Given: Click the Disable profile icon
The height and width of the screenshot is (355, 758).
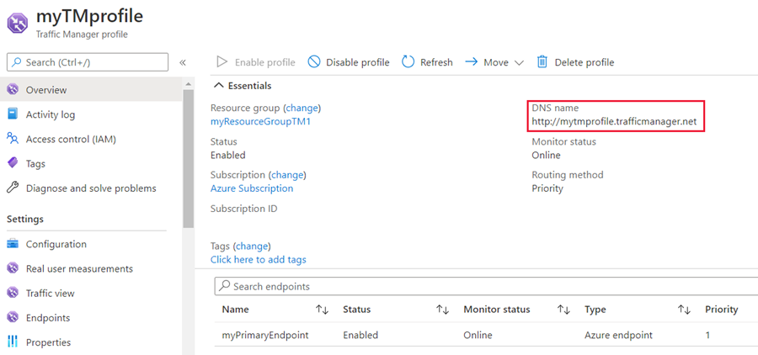Looking at the screenshot, I should 314,62.
